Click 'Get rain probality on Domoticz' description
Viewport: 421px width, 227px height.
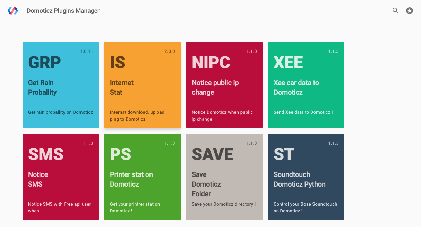(x=60, y=112)
